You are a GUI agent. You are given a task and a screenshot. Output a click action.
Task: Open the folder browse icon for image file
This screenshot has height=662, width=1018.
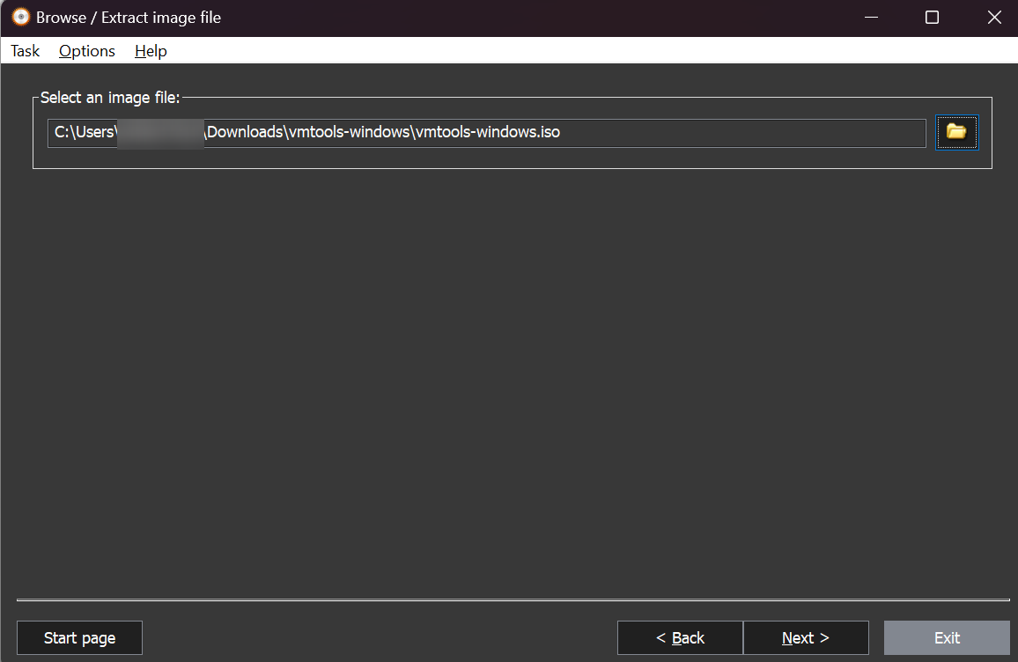(x=956, y=132)
